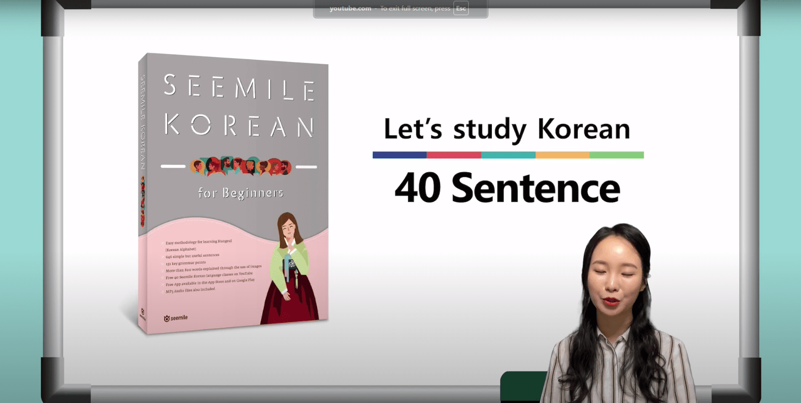Click "Easy methodology for learning Hangeul" bullet
801x403 pixels.
[x=199, y=242]
